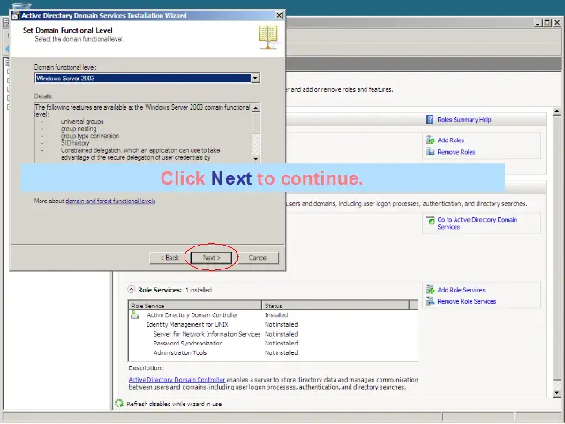The image size is (565, 424).
Task: Maximize the Server Manager window
Action: tap(547, 22)
